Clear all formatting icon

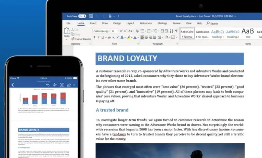click(x=137, y=31)
